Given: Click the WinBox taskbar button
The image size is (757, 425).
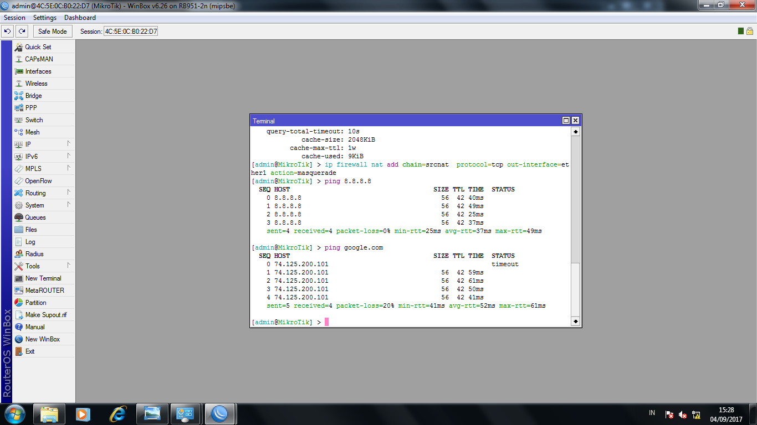Looking at the screenshot, I should 220,414.
